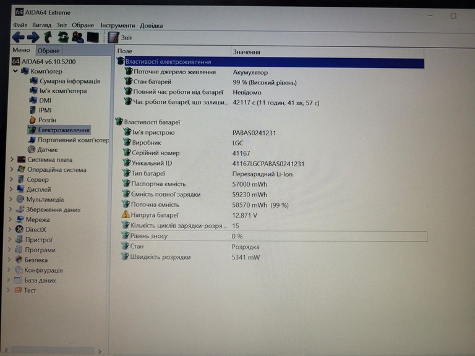Select the Рівень зносу row
Screen dimensions: 475x356
coord(274,236)
